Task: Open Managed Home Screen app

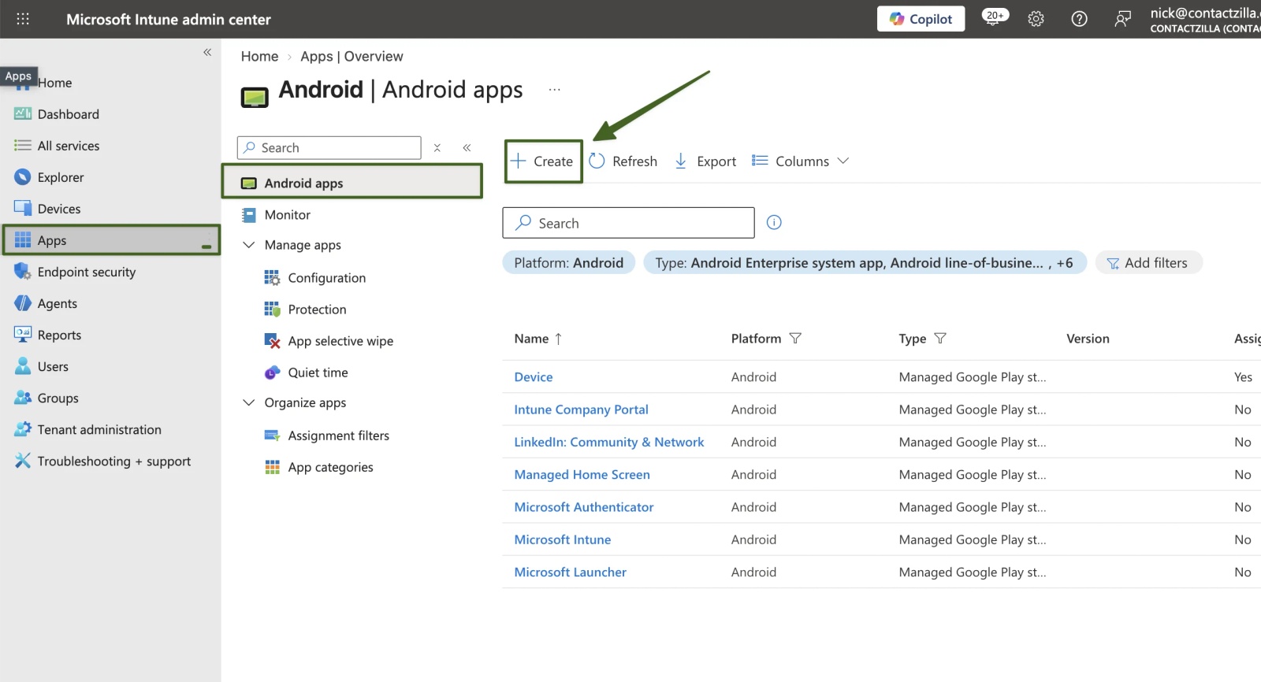Action: [x=582, y=475]
